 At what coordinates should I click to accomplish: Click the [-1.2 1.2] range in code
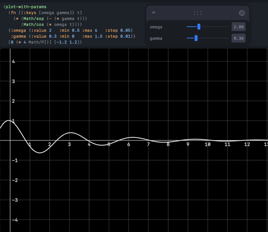point(67,42)
